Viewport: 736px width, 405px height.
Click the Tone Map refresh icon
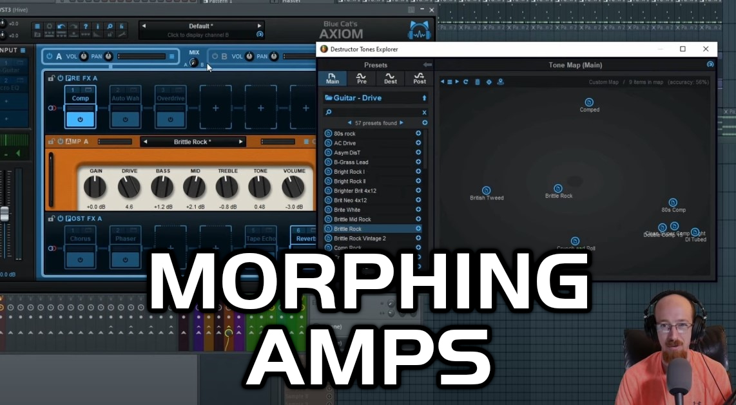(x=465, y=82)
